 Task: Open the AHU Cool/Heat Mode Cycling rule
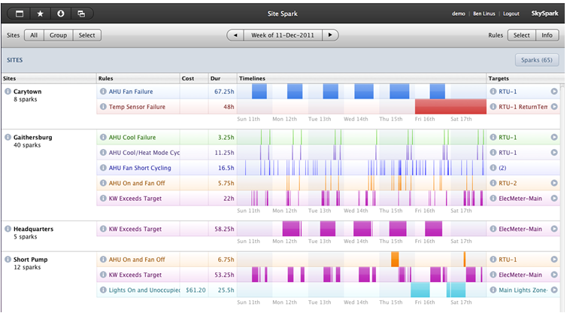[x=144, y=153]
